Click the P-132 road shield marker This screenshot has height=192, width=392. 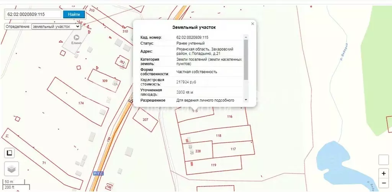coord(98,174)
